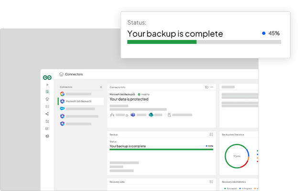Image resolution: width=306 pixels, height=191 pixels.
Task: Open the pie chart reports icon in sidebar
Action: tap(47, 136)
